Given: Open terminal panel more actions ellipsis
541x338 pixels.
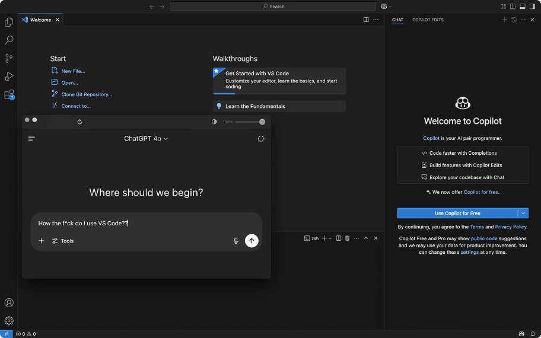Looking at the screenshot, I should 357,238.
